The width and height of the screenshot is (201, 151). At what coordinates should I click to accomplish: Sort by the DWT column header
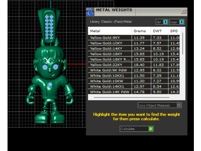tap(160, 31)
